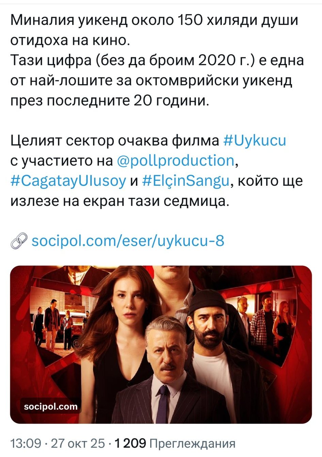Click the 27 окт 25 date

(78, 443)
